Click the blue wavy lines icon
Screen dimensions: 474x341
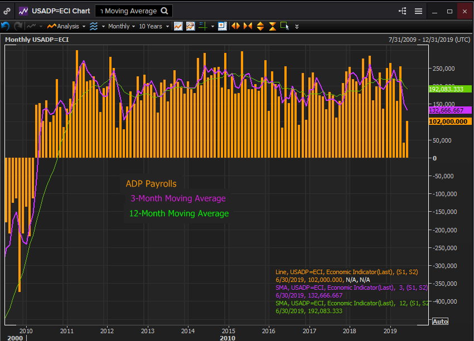[x=94, y=26]
